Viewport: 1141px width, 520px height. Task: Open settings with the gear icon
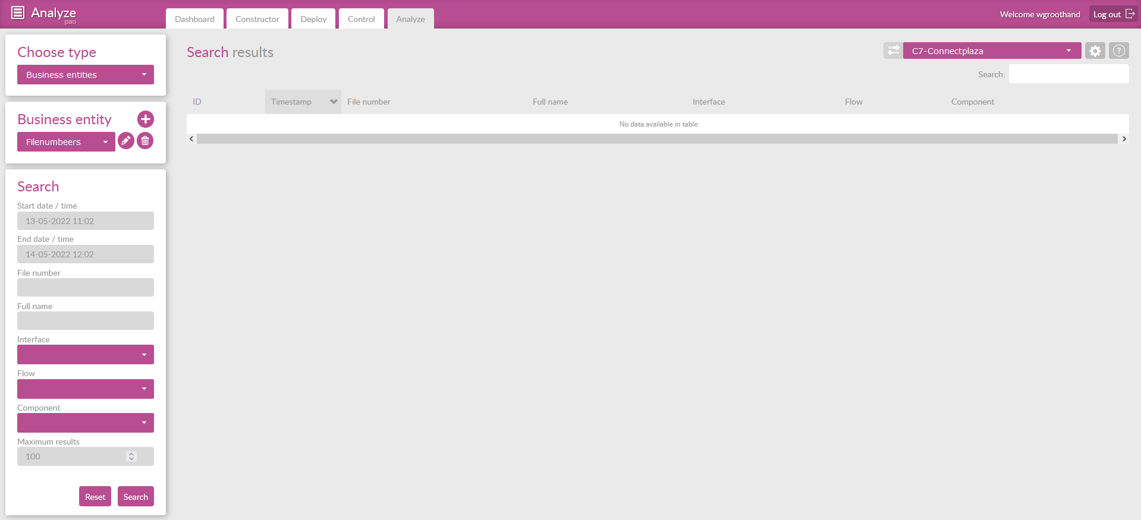(1095, 51)
